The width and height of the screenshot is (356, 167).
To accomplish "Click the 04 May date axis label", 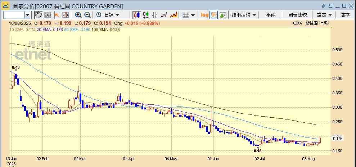I will pos(171,159).
